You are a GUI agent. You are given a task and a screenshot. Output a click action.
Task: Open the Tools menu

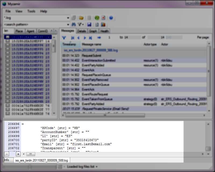tap(31, 11)
